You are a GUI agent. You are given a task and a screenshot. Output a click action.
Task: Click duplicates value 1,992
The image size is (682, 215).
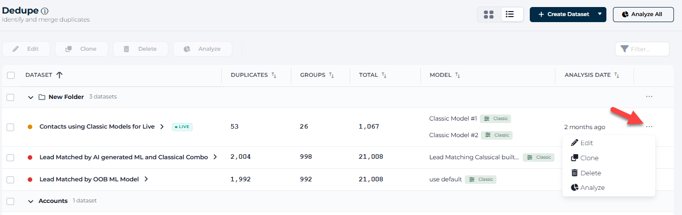click(240, 179)
